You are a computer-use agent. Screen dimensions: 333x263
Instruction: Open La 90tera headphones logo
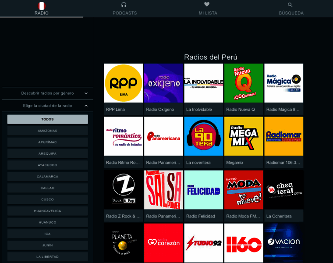pyautogui.click(x=204, y=136)
